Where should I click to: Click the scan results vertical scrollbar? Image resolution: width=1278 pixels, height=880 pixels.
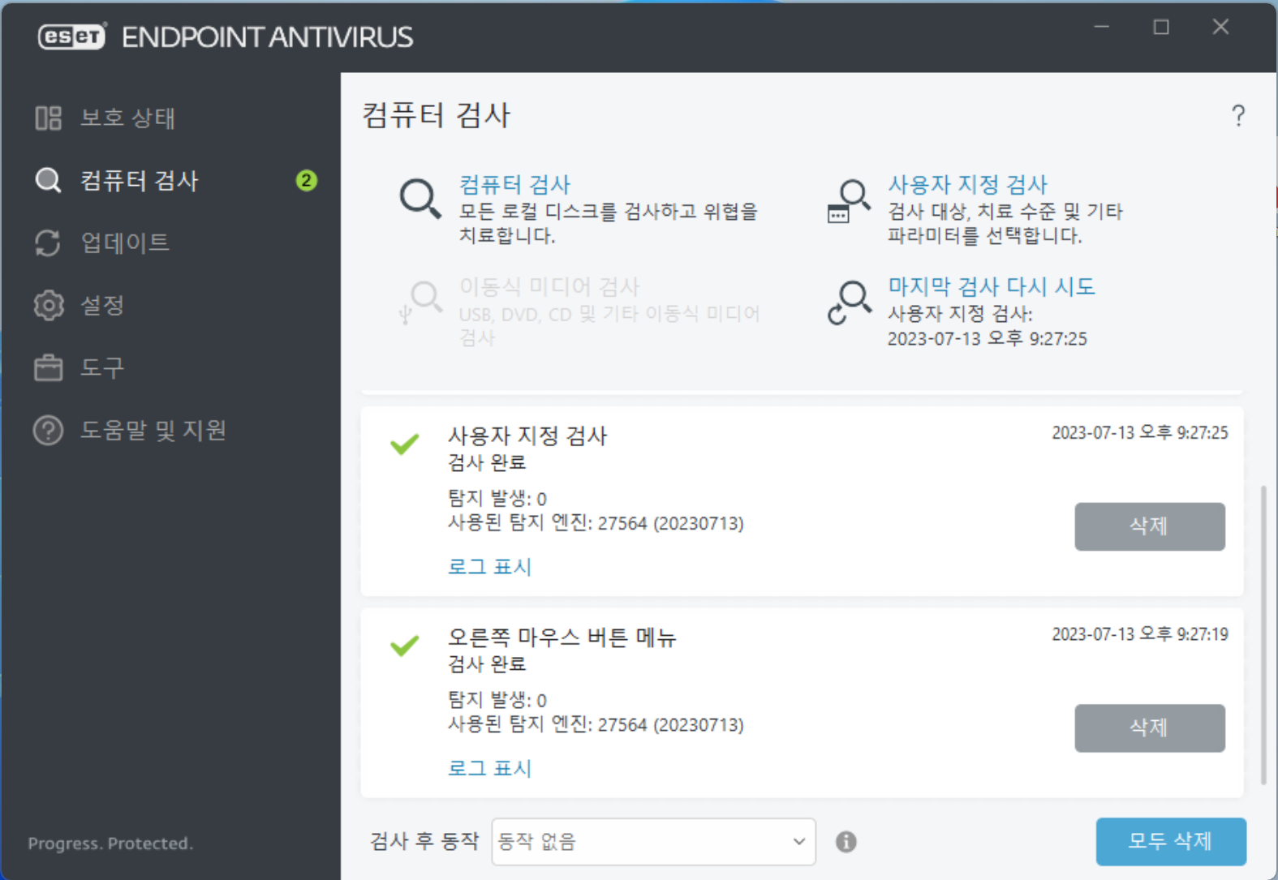tap(1263, 635)
